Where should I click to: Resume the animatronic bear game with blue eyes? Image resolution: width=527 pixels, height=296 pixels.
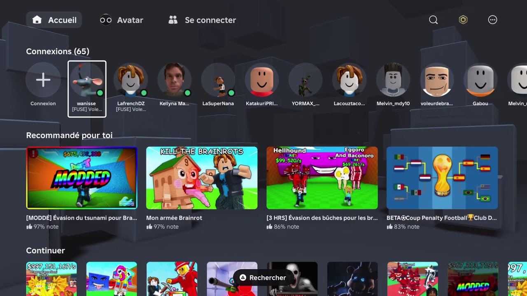pos(352,279)
